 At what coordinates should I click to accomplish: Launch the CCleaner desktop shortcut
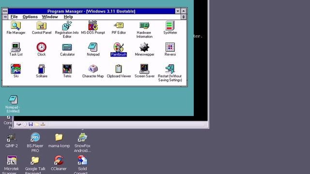pos(59,163)
